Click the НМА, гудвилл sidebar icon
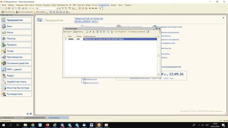 click(4, 69)
